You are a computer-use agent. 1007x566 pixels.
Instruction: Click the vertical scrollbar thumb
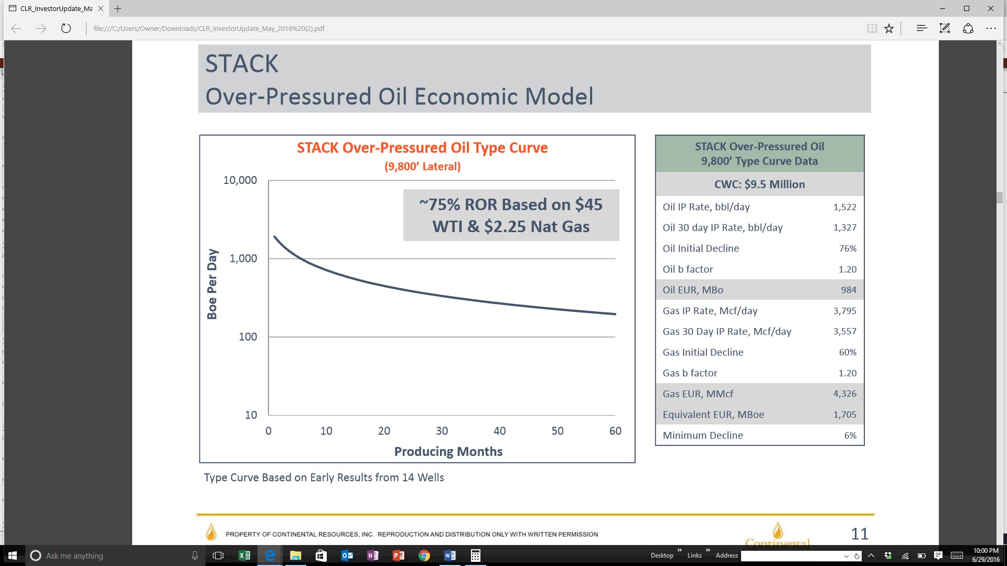(x=1000, y=198)
